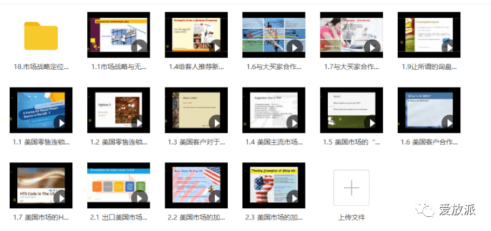This screenshot has height=231, width=491.
Task: Open the yellow 18.市场战略定位 folder icon
Action: (x=41, y=36)
